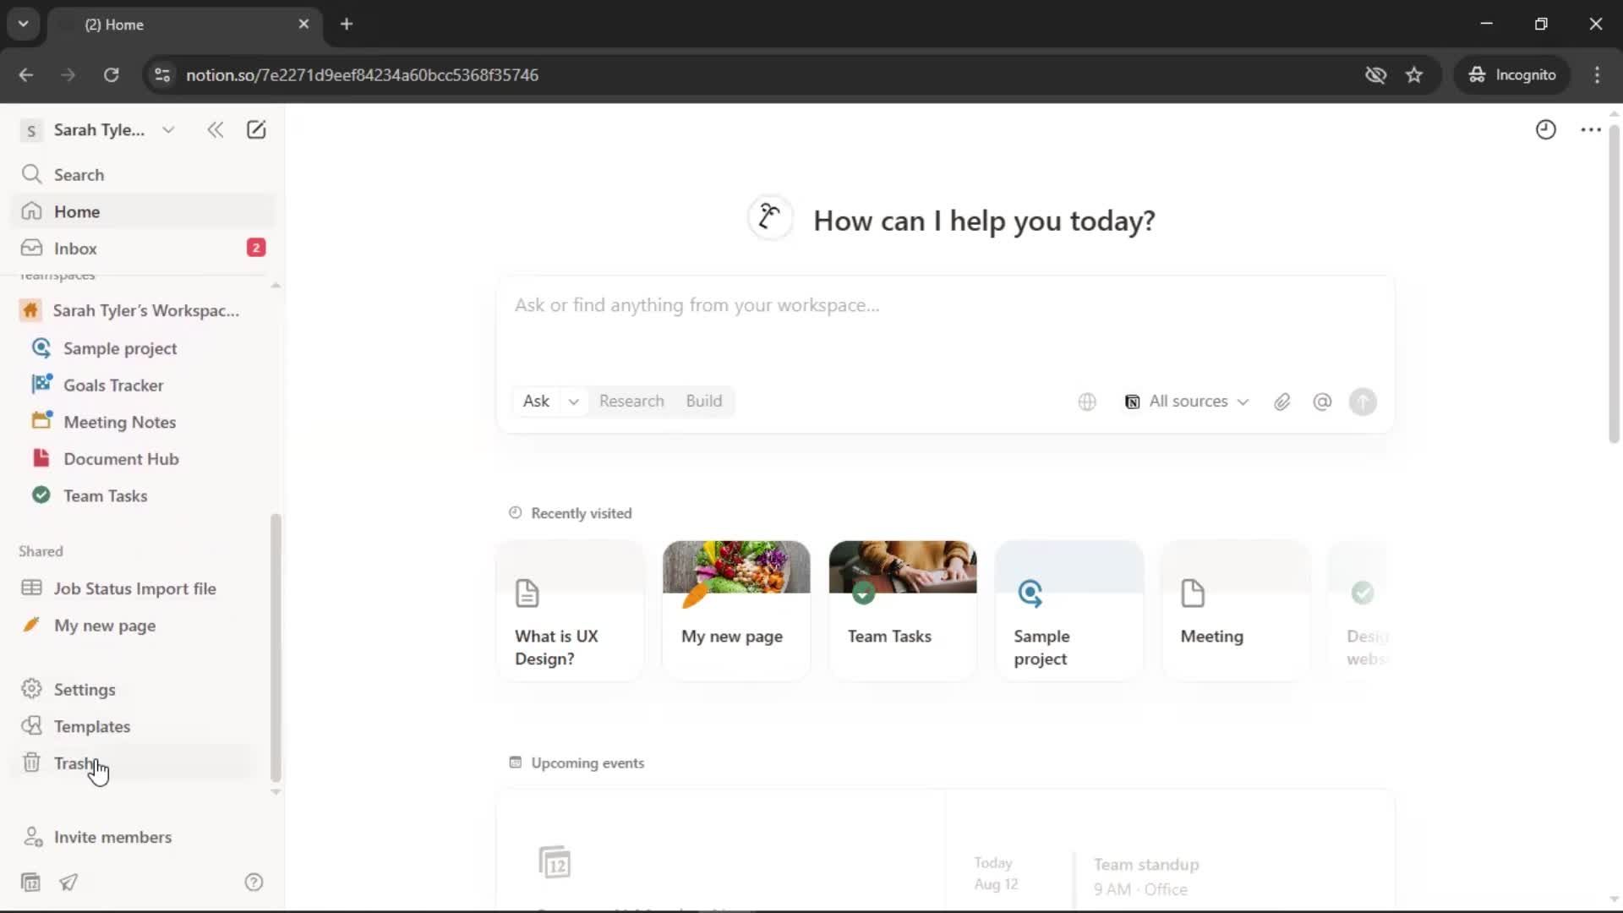Image resolution: width=1623 pixels, height=913 pixels.
Task: Create a new page with compose icon
Action: [x=256, y=129]
